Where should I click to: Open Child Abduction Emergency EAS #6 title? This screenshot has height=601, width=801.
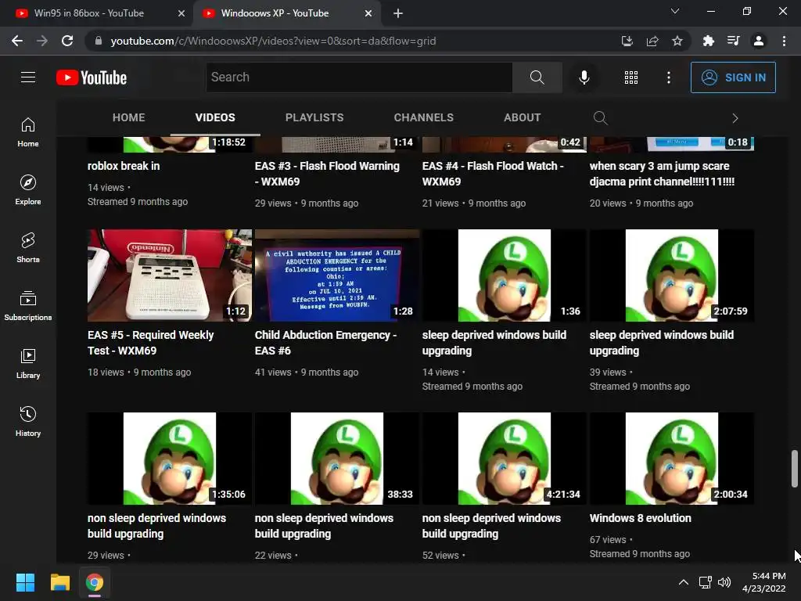tap(326, 343)
